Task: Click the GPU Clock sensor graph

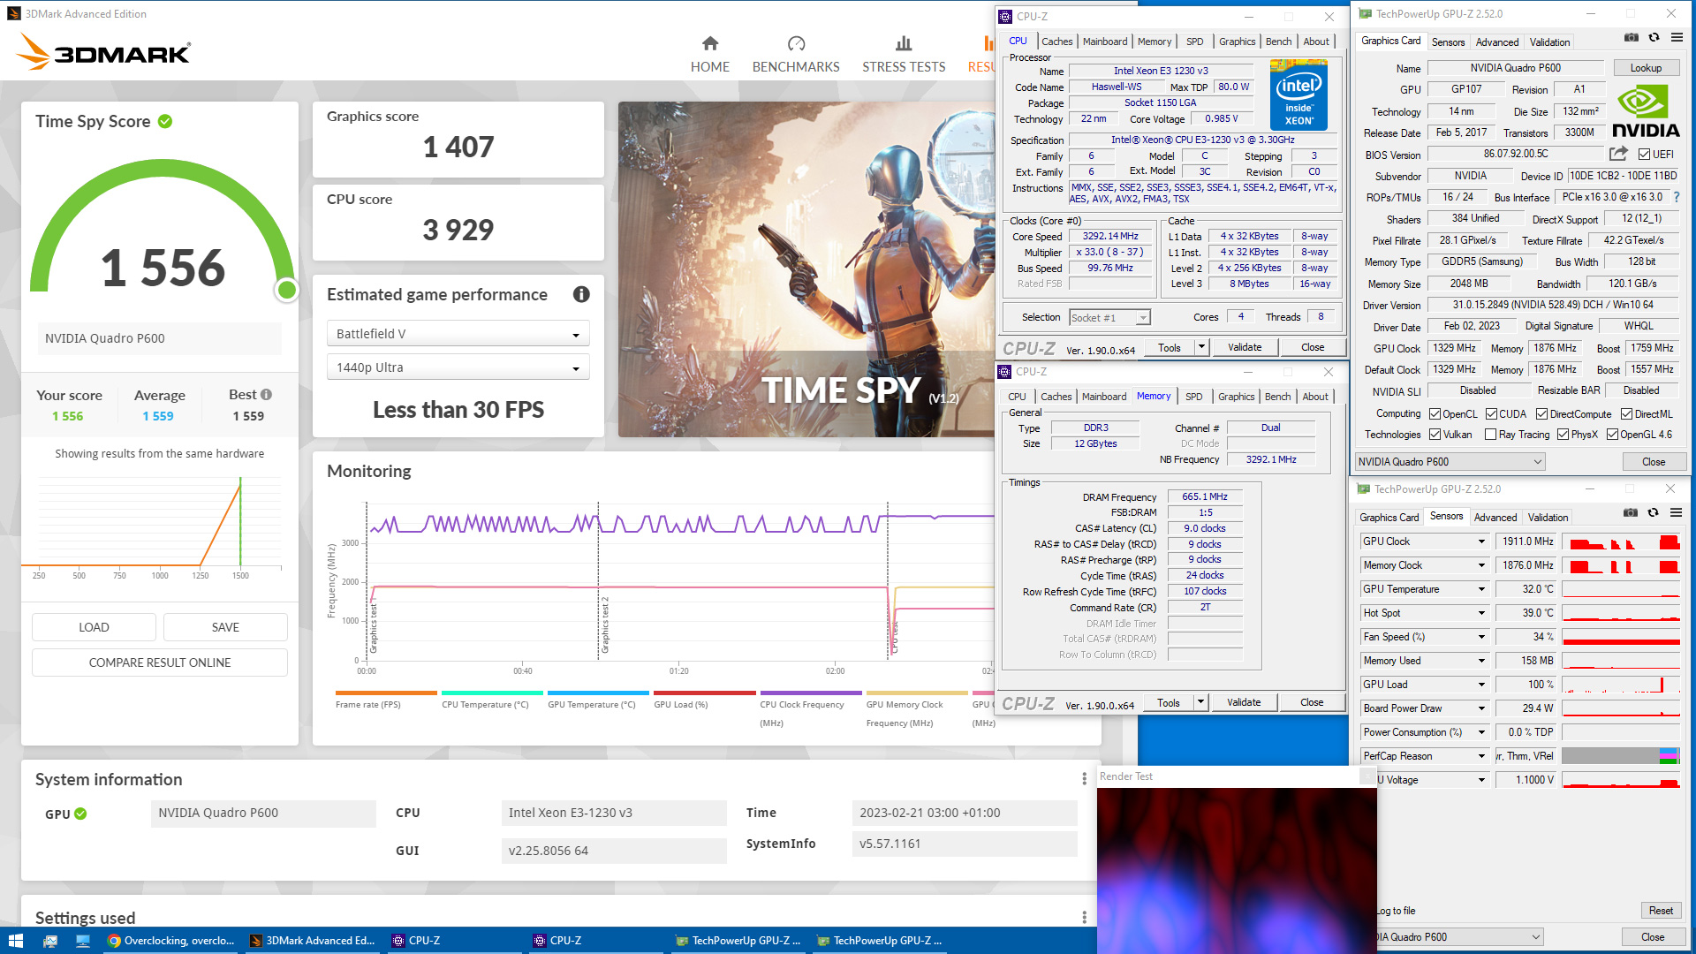Action: (1621, 541)
